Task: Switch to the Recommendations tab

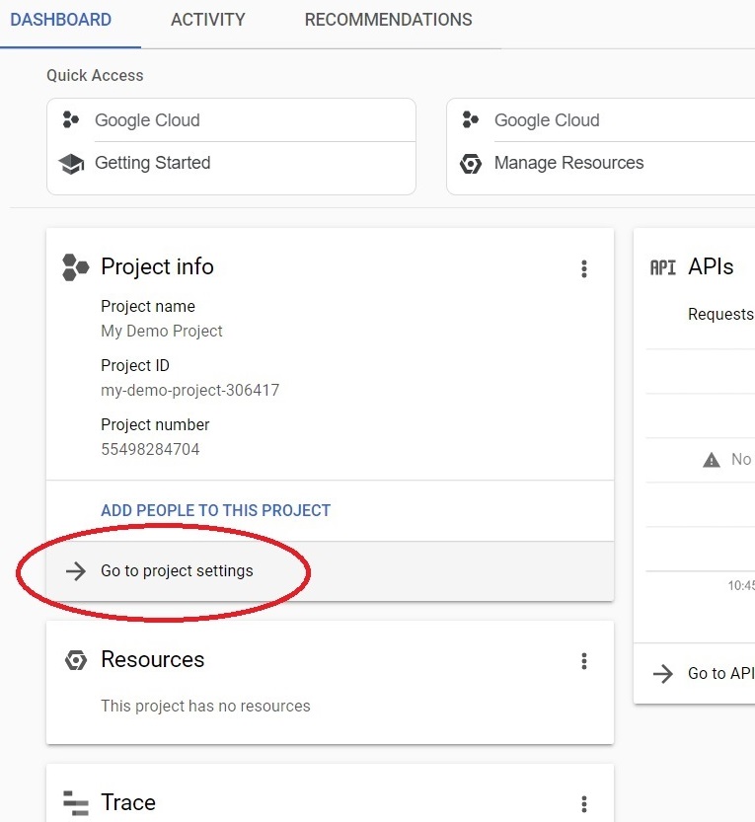Action: pos(388,20)
